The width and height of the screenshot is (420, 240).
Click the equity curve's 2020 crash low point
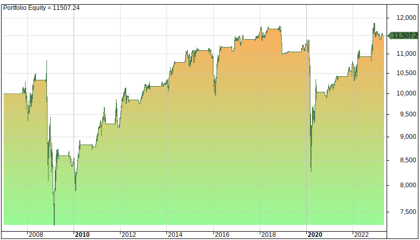pyautogui.click(x=311, y=170)
